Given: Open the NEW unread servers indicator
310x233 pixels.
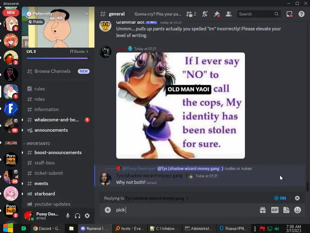Looking at the screenshot, I should pos(11,12).
